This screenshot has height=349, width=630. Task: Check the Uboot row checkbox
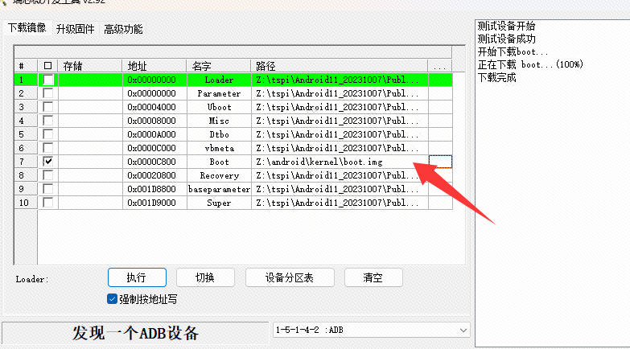pyautogui.click(x=48, y=107)
